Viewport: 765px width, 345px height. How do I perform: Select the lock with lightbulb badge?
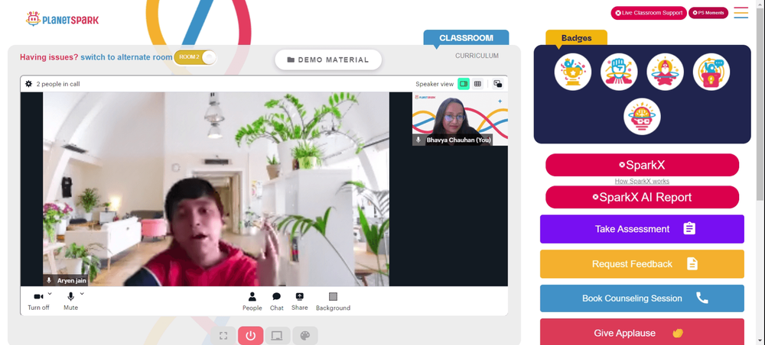(711, 72)
